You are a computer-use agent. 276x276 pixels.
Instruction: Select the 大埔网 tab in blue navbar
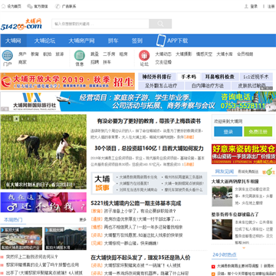click(13, 41)
